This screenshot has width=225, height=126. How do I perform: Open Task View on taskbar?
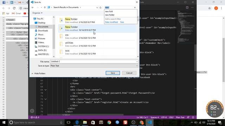[x=69, y=122]
